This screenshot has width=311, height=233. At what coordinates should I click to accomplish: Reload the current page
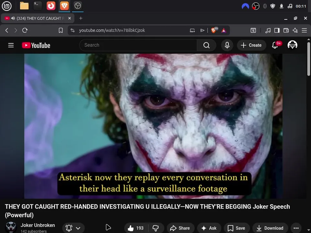tap(25, 30)
